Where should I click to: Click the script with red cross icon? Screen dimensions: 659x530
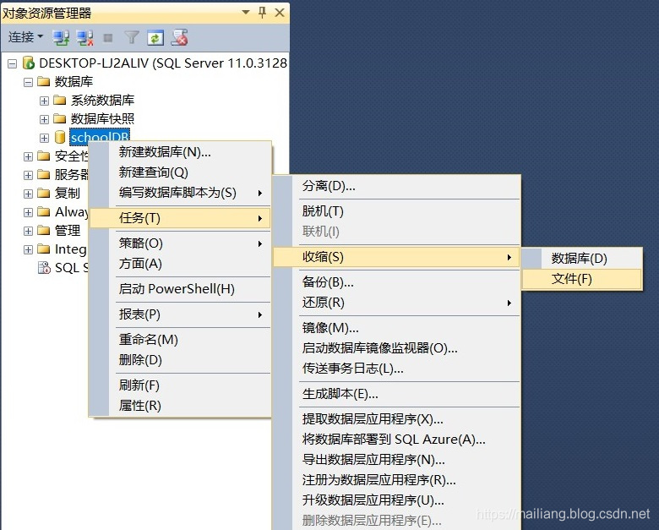coord(179,37)
